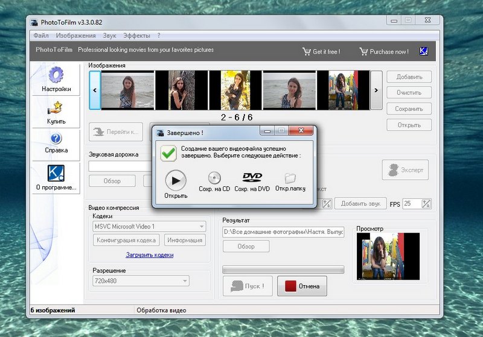
Task: Open the Справка help question icon
Action: pos(56,139)
